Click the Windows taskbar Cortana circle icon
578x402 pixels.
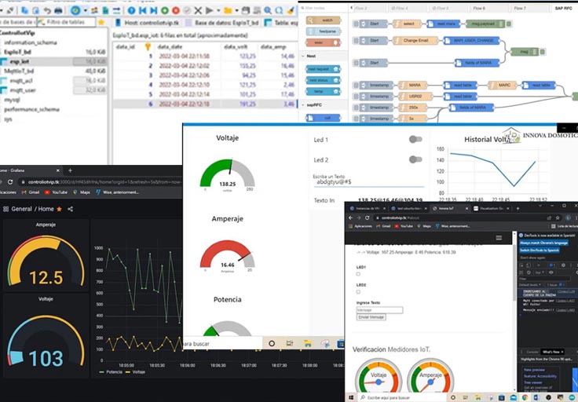click(x=272, y=343)
